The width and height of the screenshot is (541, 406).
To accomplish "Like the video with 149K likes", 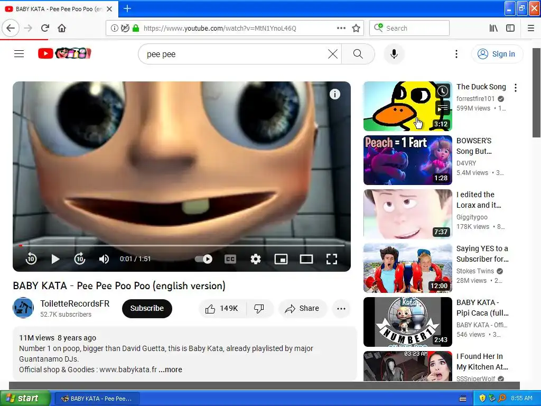I will pos(222,308).
